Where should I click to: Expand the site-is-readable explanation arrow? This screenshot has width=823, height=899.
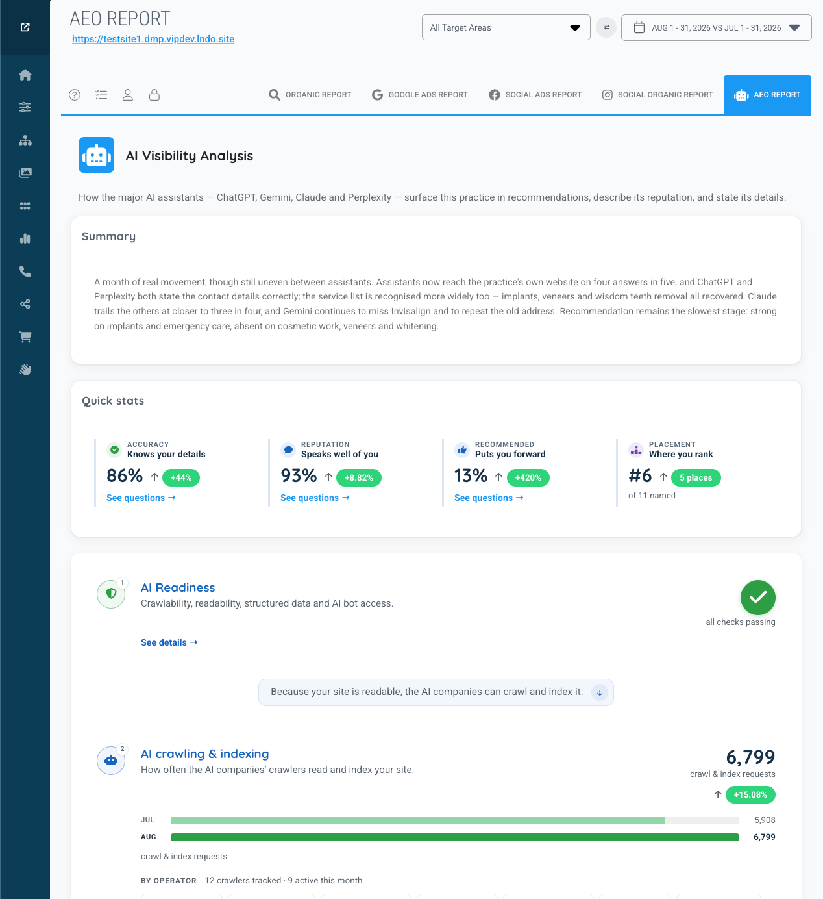point(600,692)
